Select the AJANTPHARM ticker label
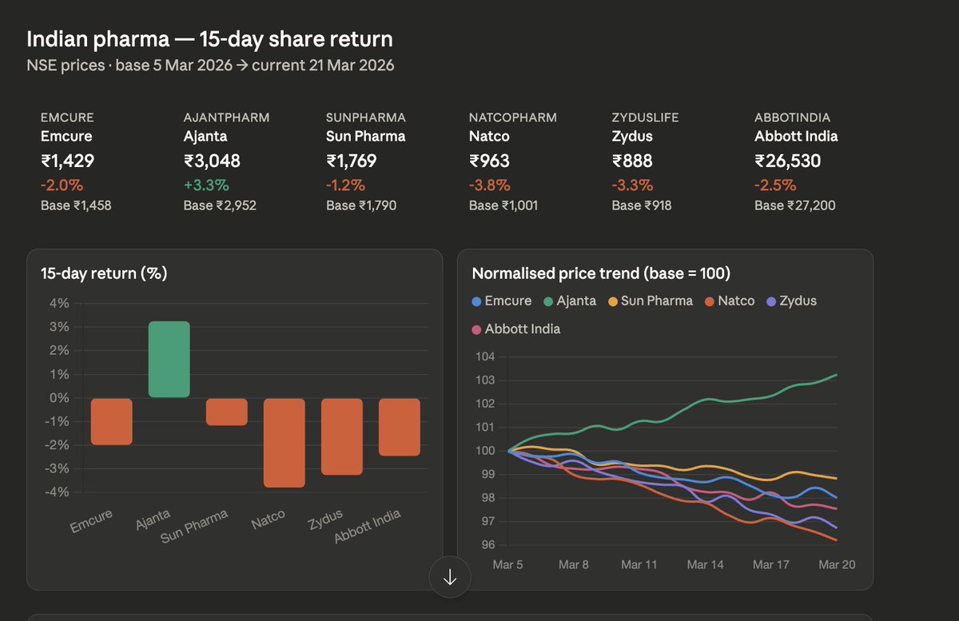Viewport: 959px width, 621px height. 226,117
